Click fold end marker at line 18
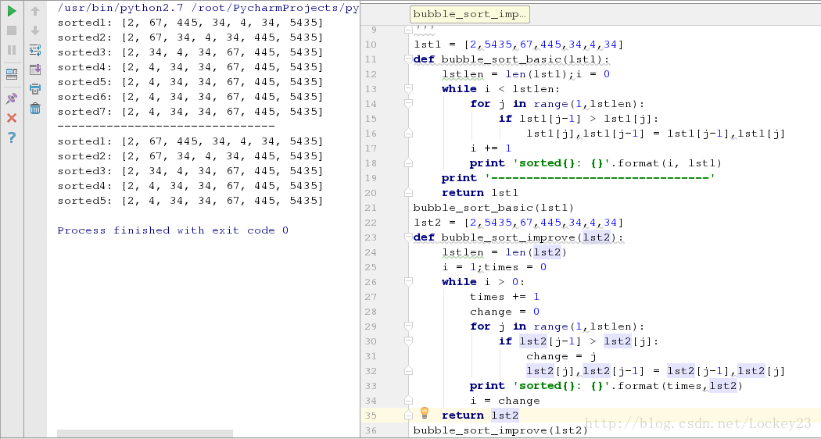 [x=408, y=163]
